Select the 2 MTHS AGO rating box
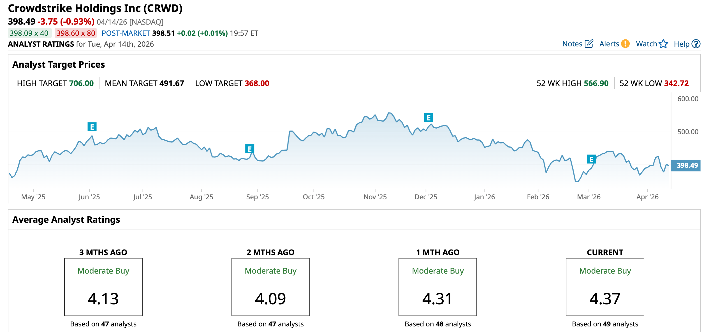The width and height of the screenshot is (704, 332). pyautogui.click(x=270, y=287)
